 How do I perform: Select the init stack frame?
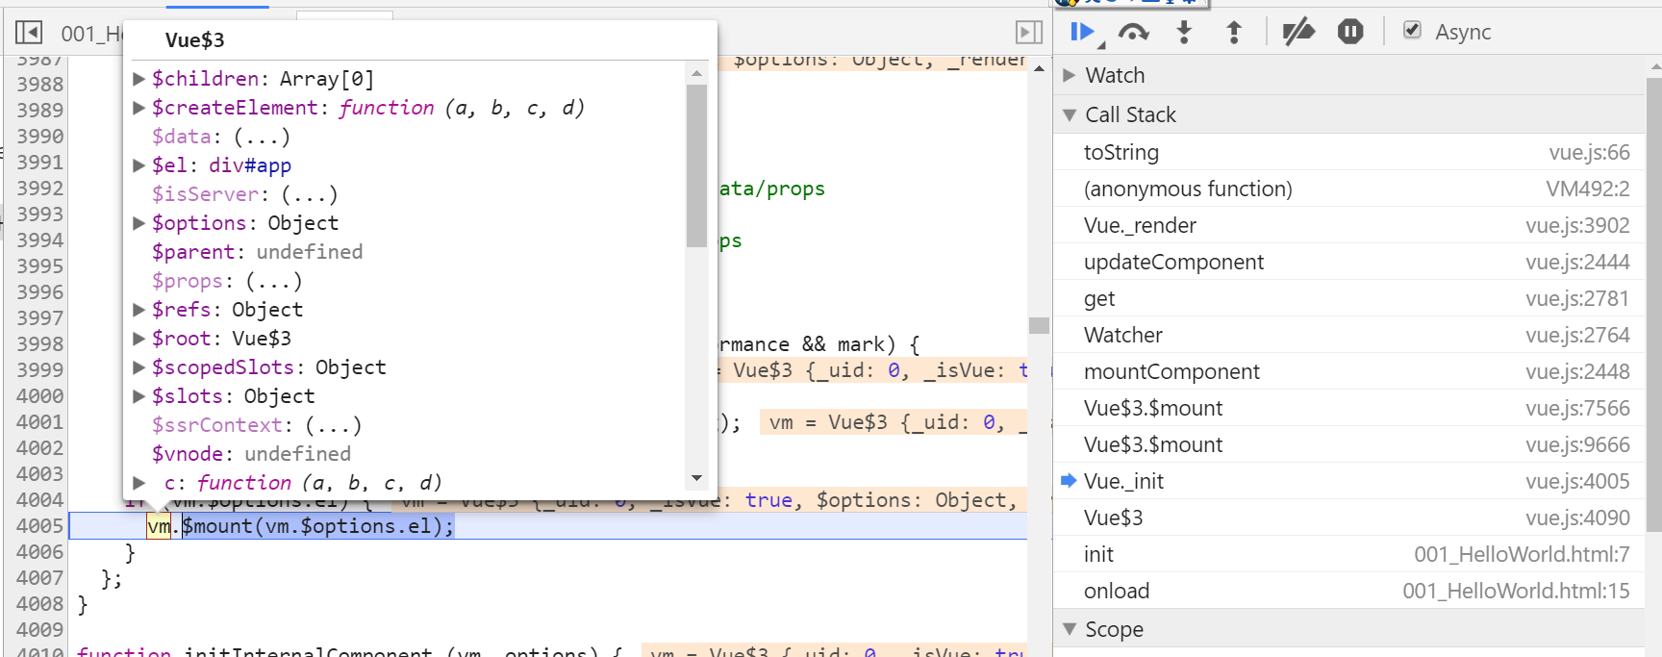tap(1349, 554)
